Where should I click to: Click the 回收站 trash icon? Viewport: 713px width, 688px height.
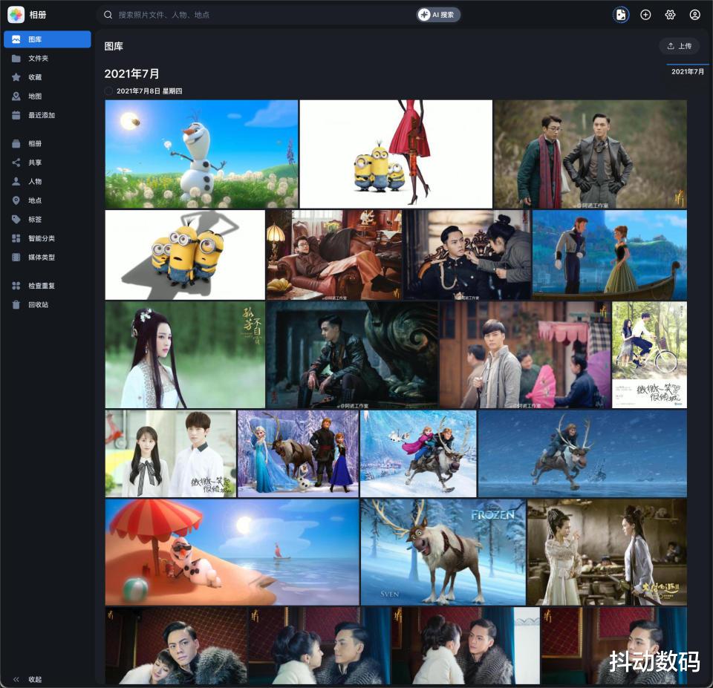(x=16, y=305)
